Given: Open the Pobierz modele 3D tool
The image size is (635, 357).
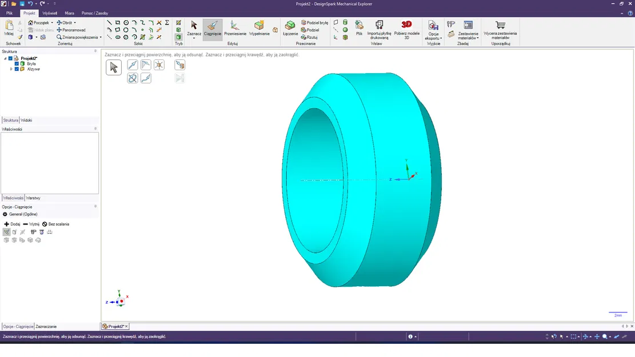Looking at the screenshot, I should tap(406, 29).
